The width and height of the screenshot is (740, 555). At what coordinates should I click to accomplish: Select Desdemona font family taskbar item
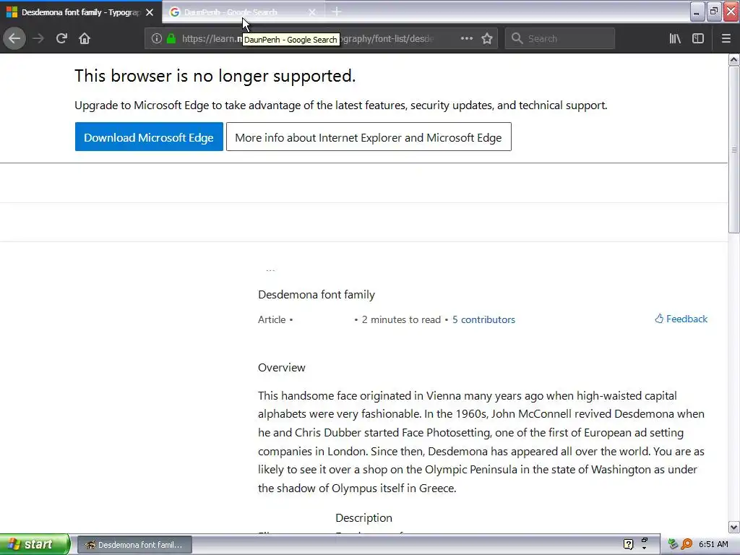(x=134, y=545)
